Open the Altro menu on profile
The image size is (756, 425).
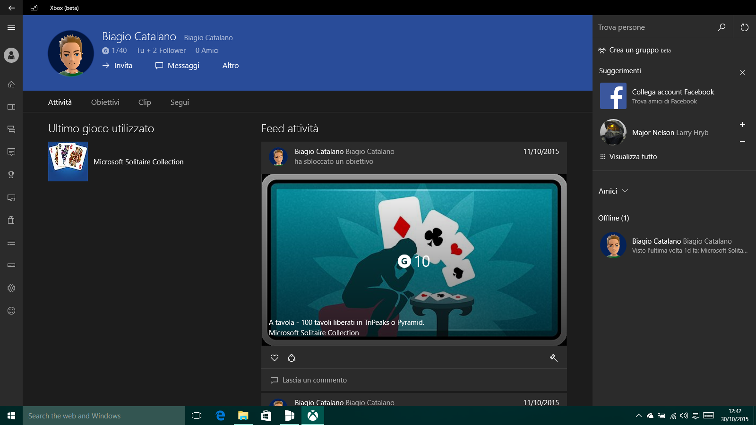231,66
